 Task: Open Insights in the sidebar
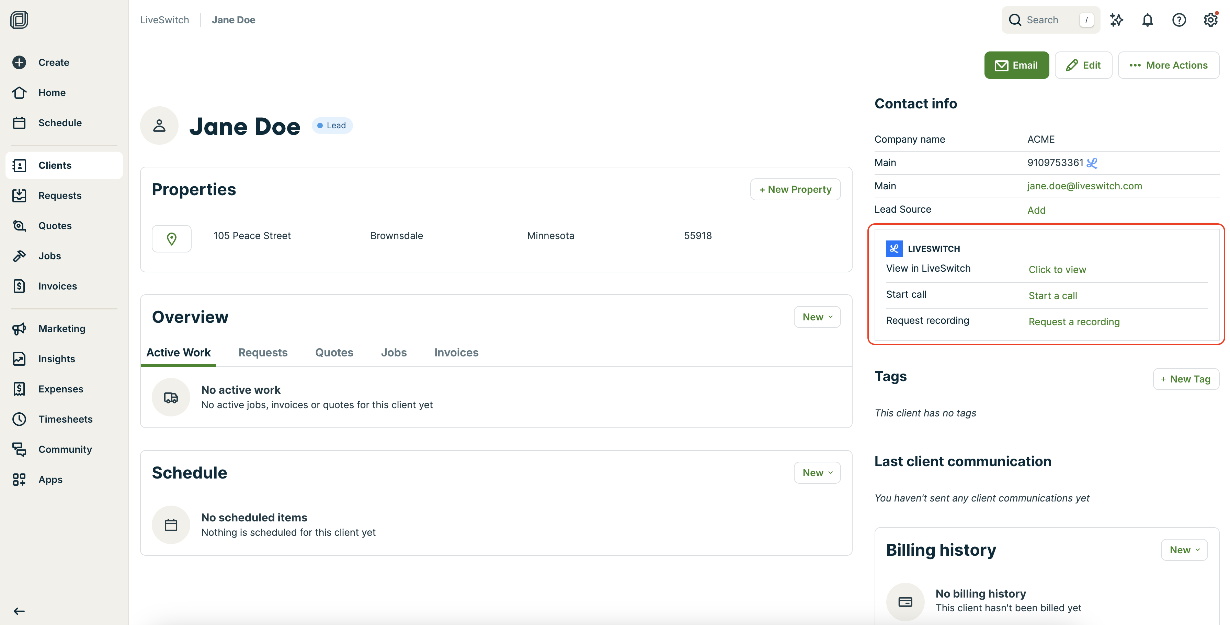[x=56, y=359]
